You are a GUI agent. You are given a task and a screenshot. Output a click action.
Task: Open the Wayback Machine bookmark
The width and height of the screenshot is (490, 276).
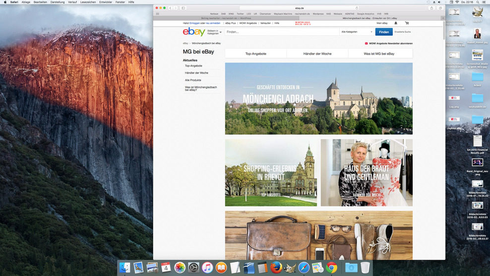pos(283,14)
